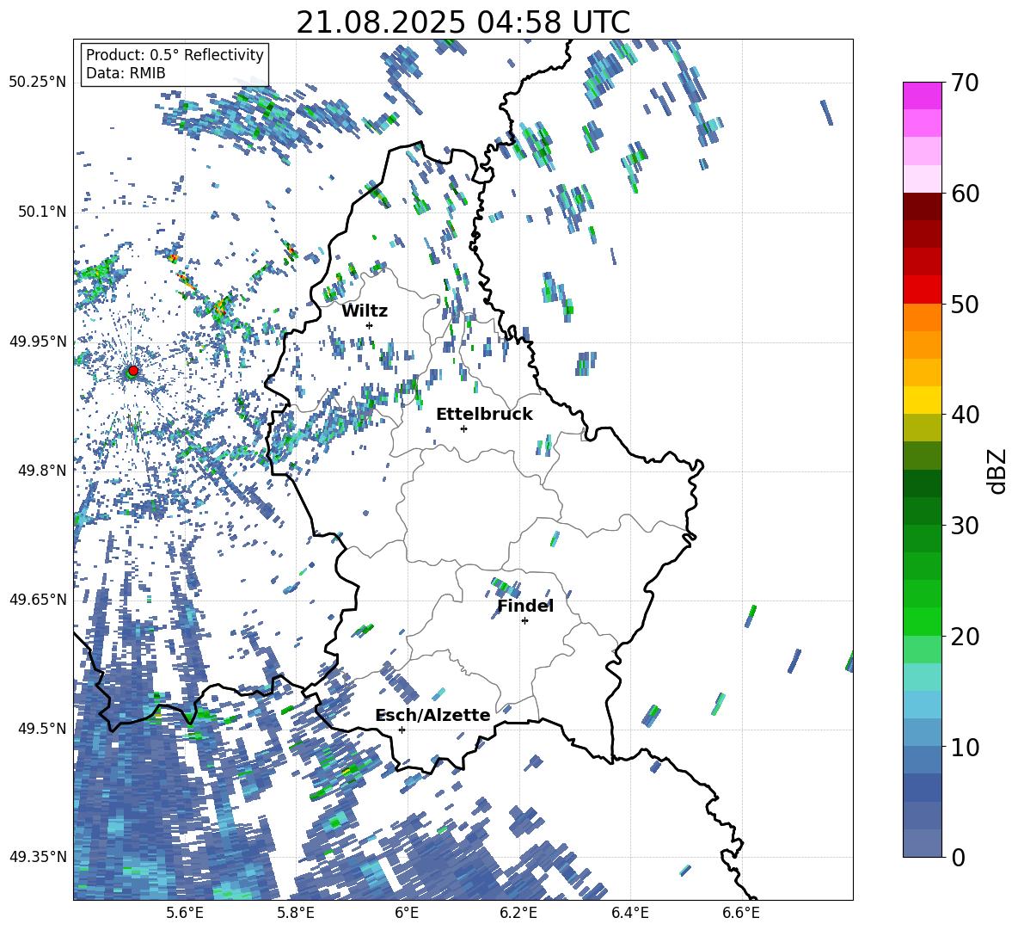Screen dimensions: 1018x930
Task: Click the colorbar tick label 0
Action: [958, 857]
